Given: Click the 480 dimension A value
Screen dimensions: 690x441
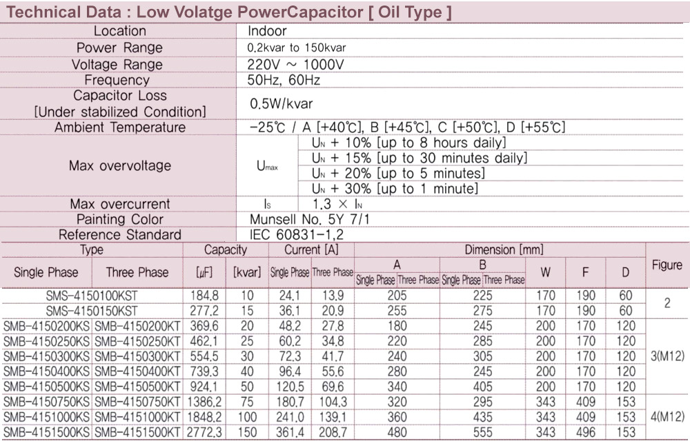Looking at the screenshot, I should pos(397,433).
